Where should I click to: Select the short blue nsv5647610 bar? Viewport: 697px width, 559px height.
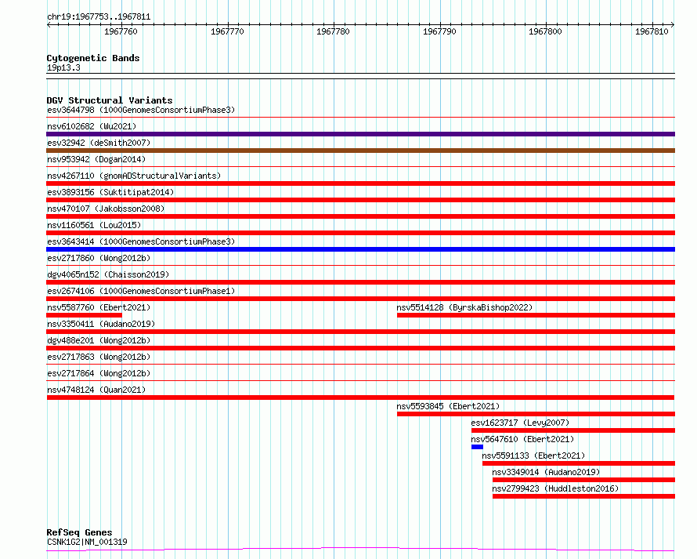click(478, 447)
